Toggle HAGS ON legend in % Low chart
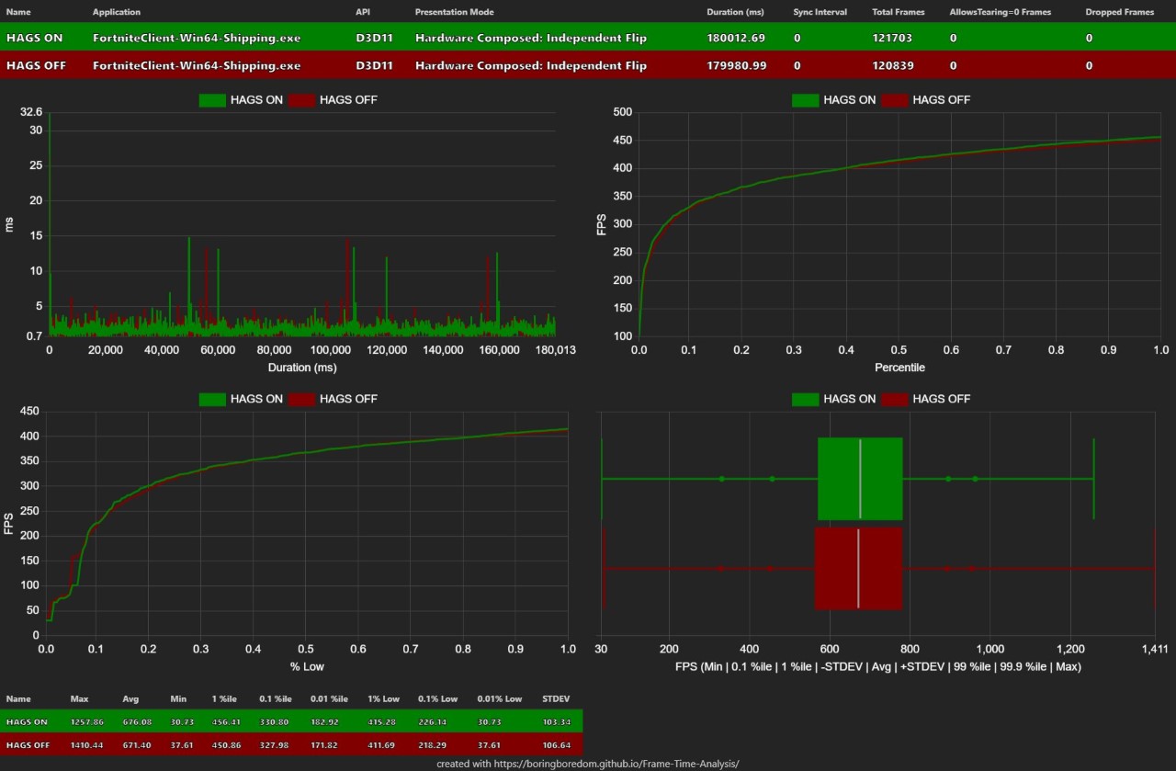Viewport: 1176px width, 771px height. pos(211,399)
